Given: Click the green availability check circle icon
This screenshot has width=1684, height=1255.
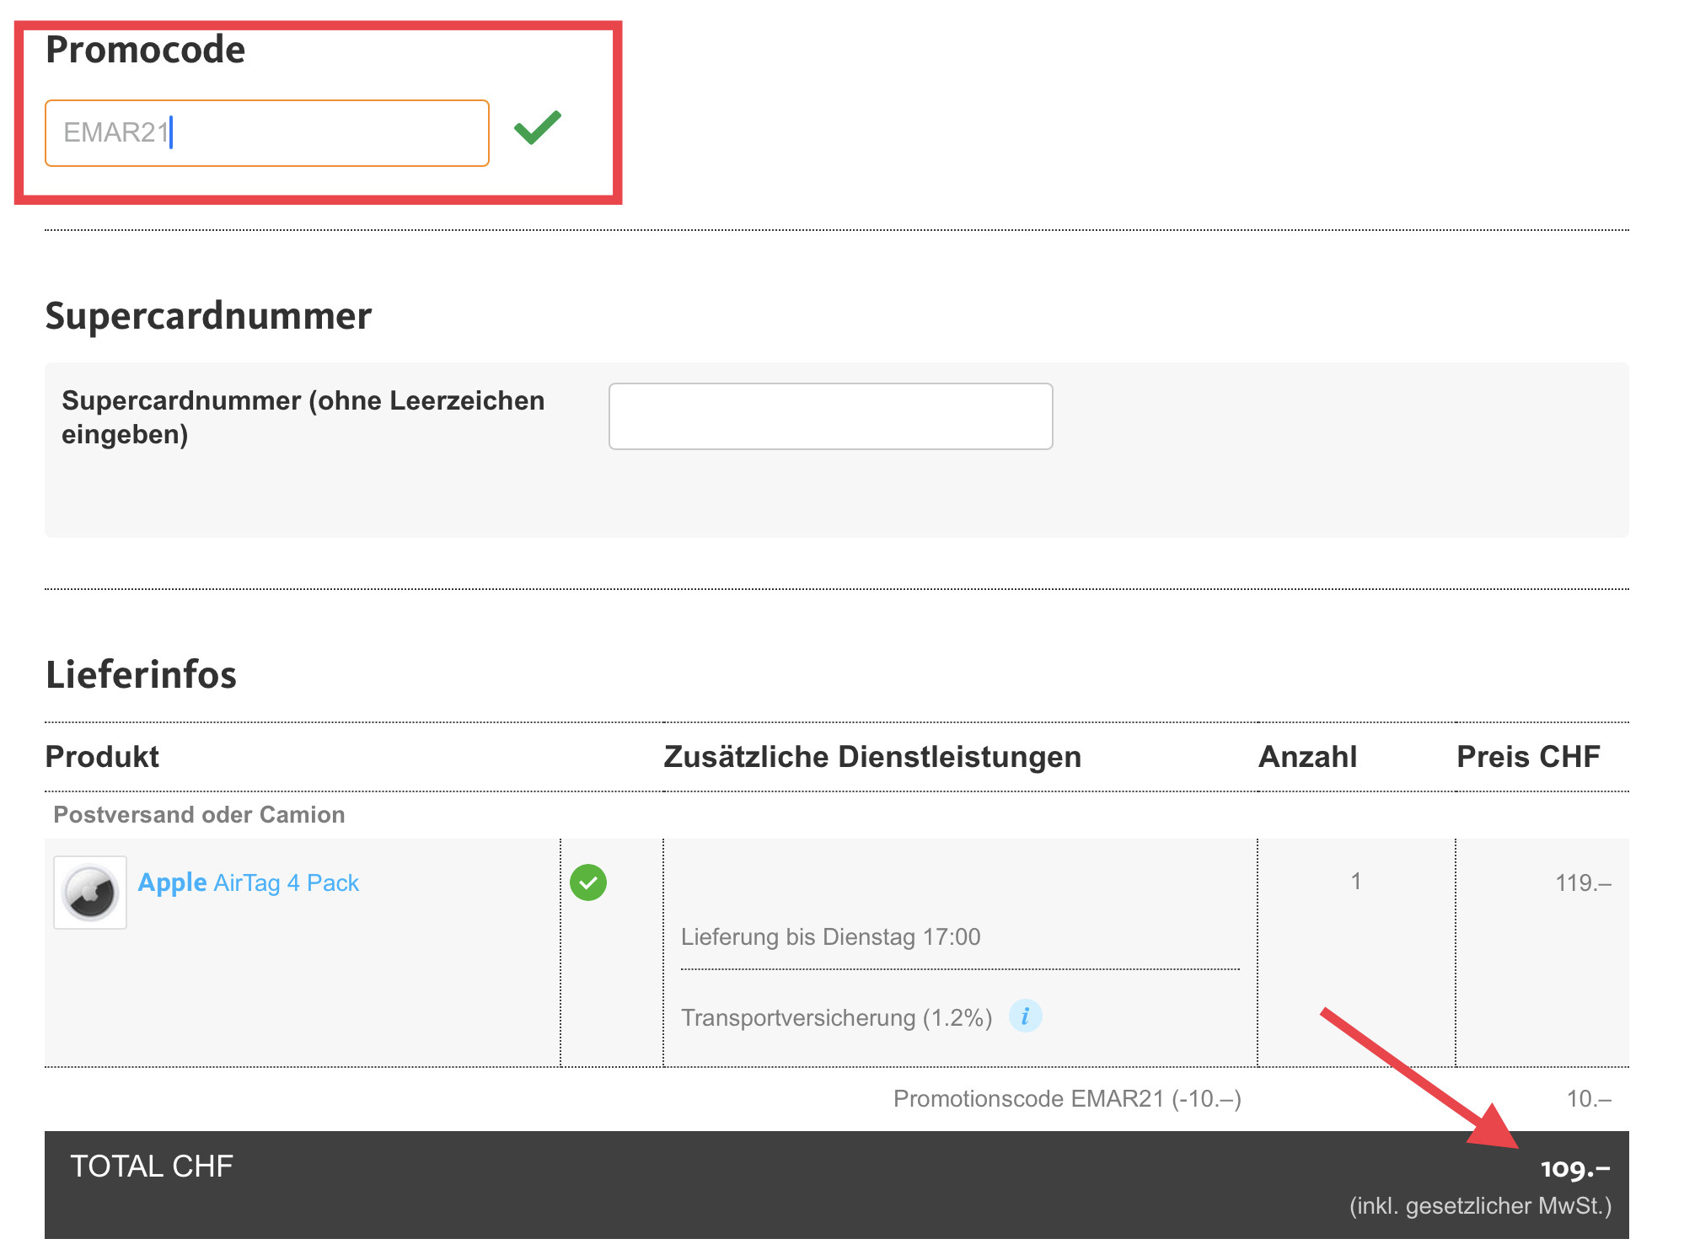Looking at the screenshot, I should 588,882.
